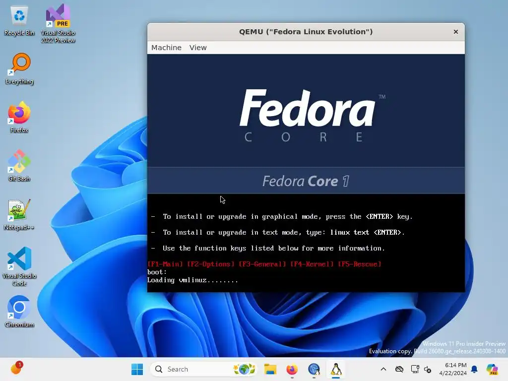The height and width of the screenshot is (381, 508).
Task: Open File Explorer from the taskbar
Action: pyautogui.click(x=270, y=369)
